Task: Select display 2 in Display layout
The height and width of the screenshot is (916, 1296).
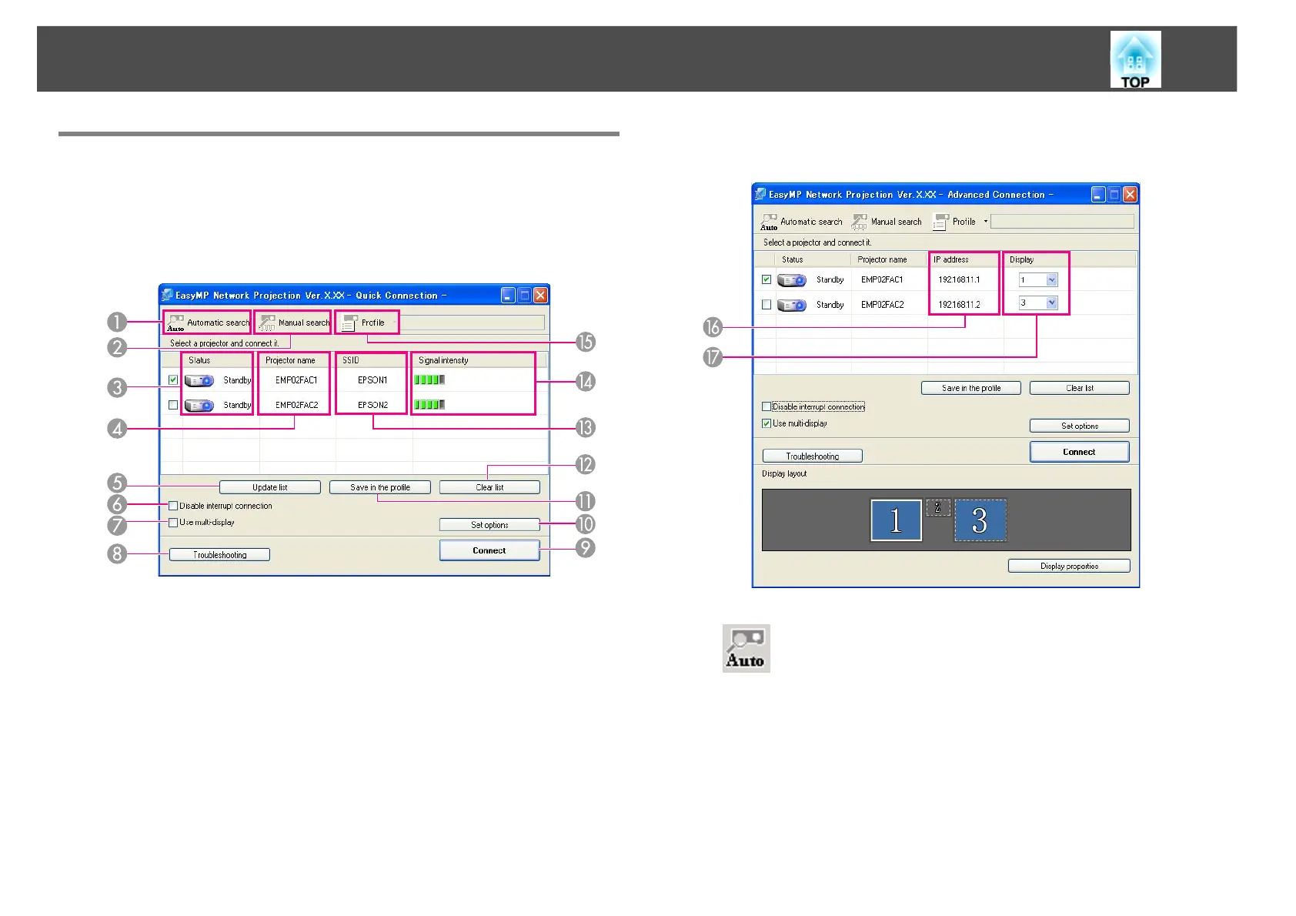Action: point(938,508)
